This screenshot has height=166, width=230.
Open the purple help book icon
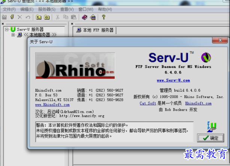[x=85, y=17]
